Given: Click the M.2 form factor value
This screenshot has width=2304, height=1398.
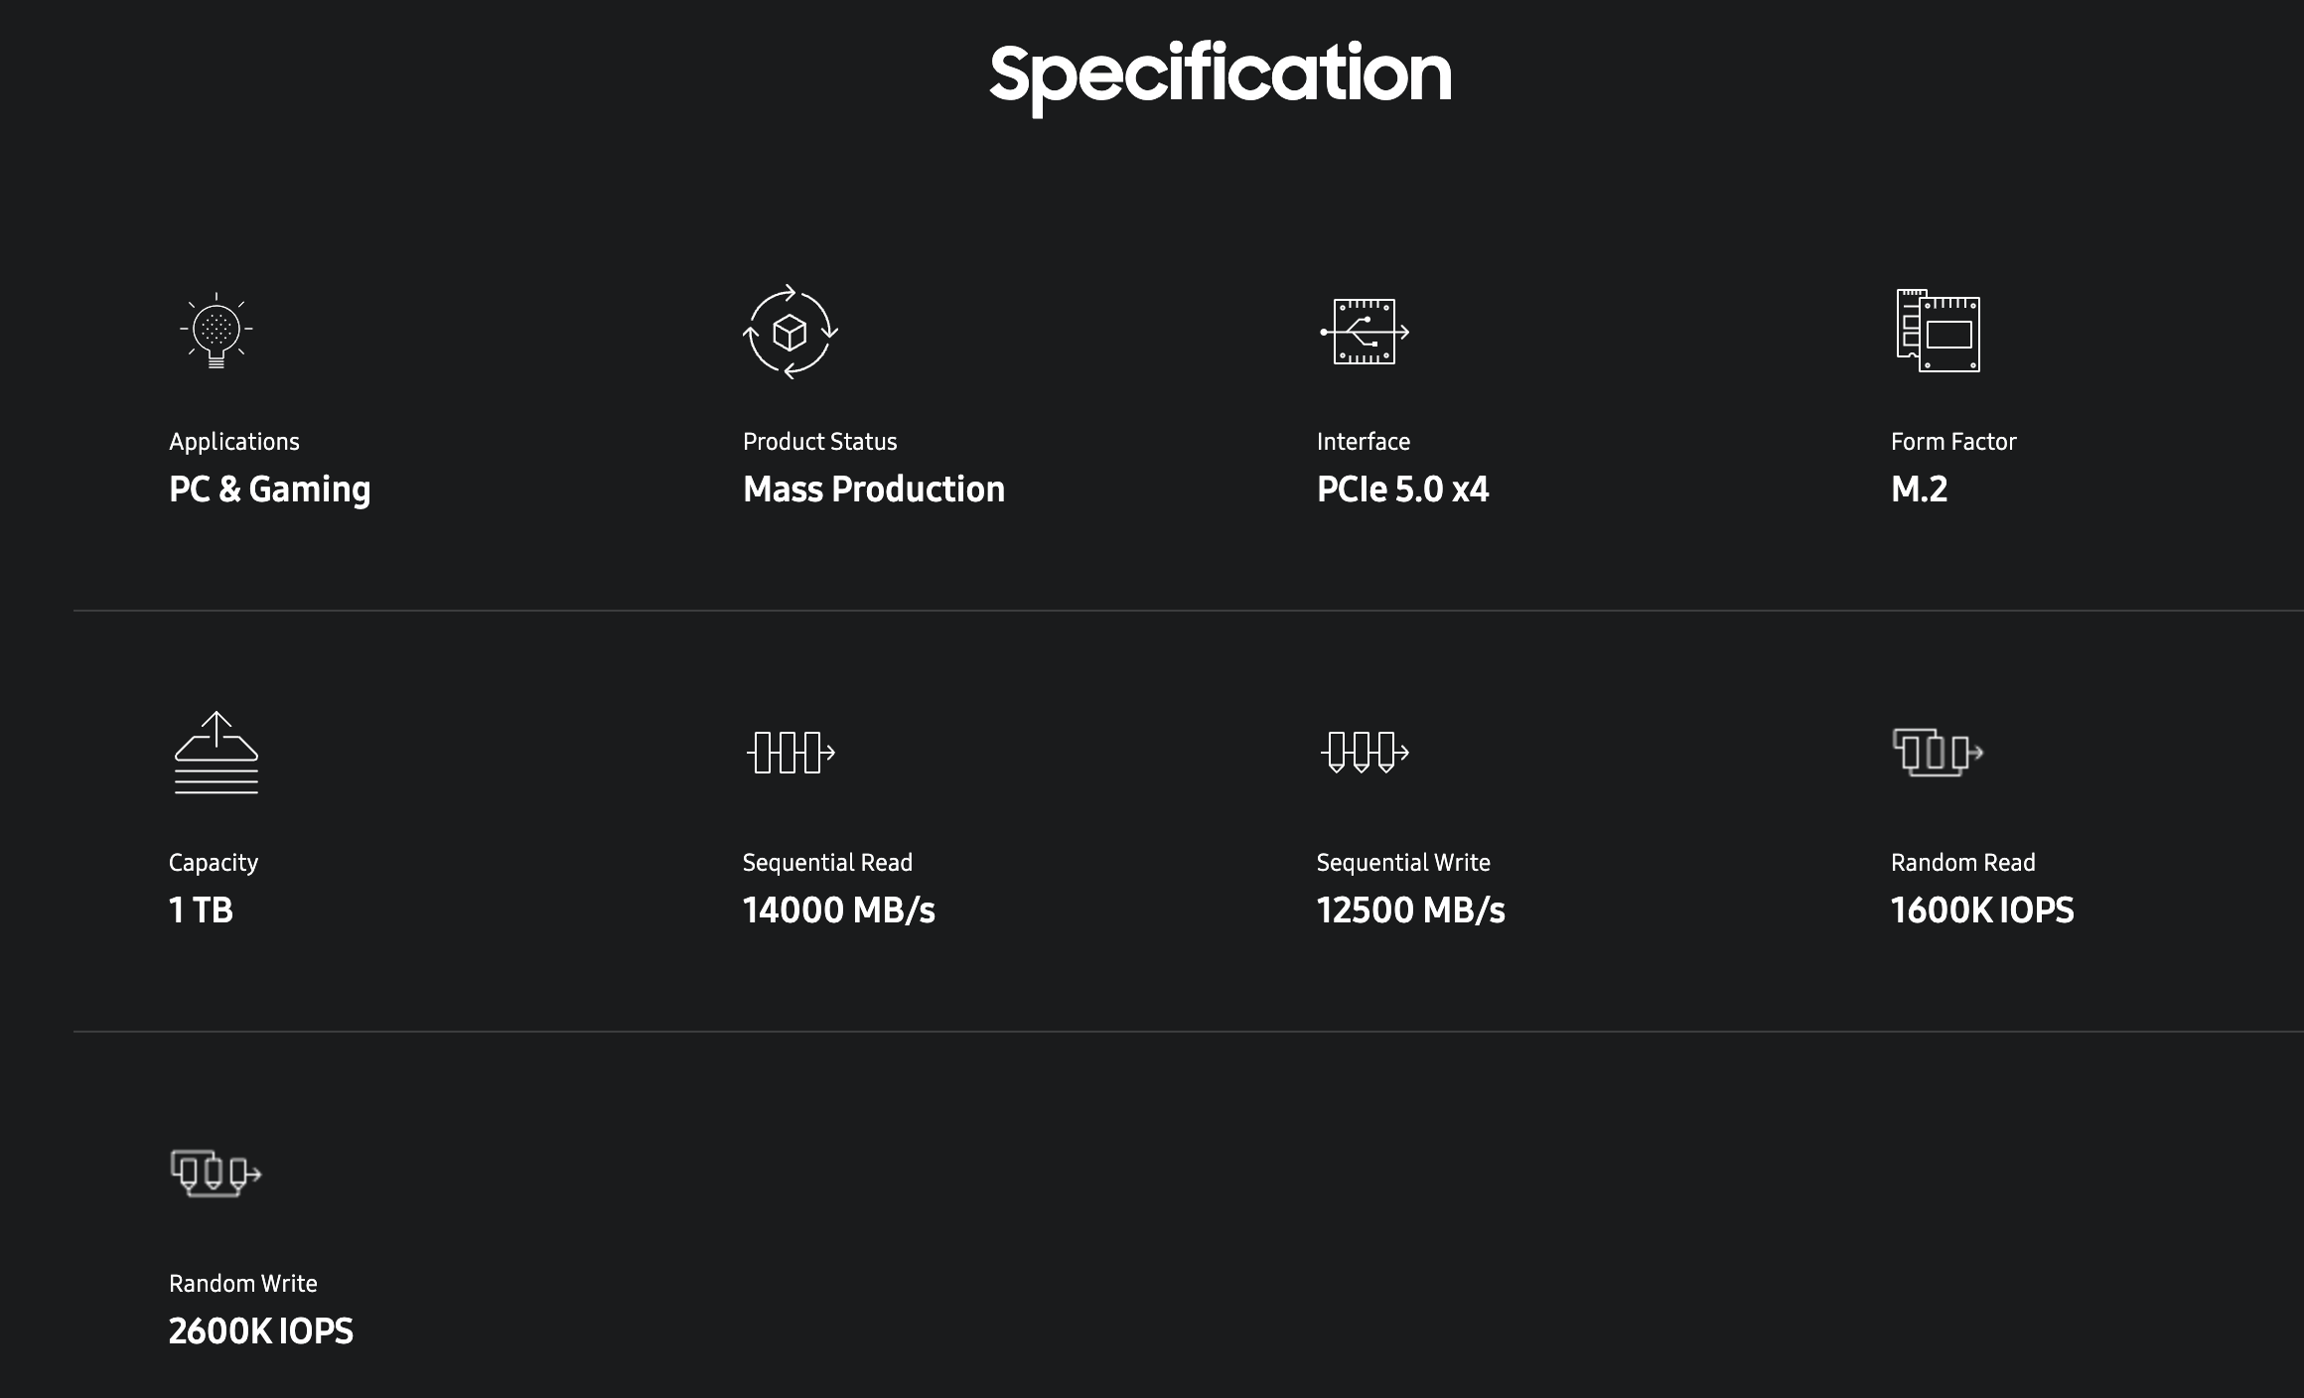Looking at the screenshot, I should tap(1919, 489).
